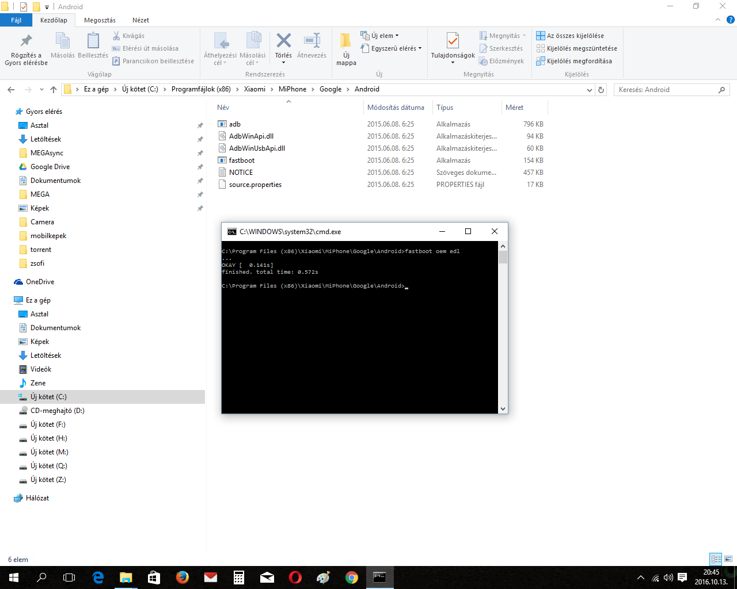Viewport: 737px width, 589px height.
Task: Open recent locations dropdown arrow
Action: click(41, 90)
